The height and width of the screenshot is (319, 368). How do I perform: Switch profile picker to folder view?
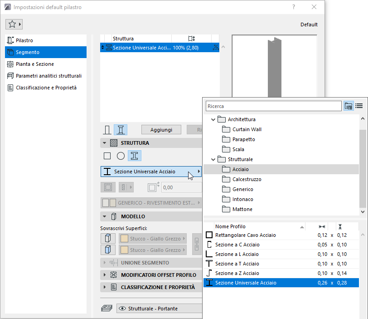[349, 106]
